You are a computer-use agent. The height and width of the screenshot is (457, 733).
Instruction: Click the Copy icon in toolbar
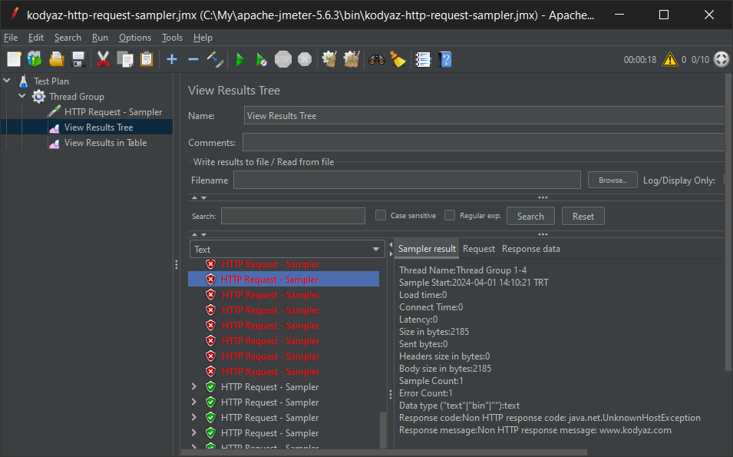[125, 59]
